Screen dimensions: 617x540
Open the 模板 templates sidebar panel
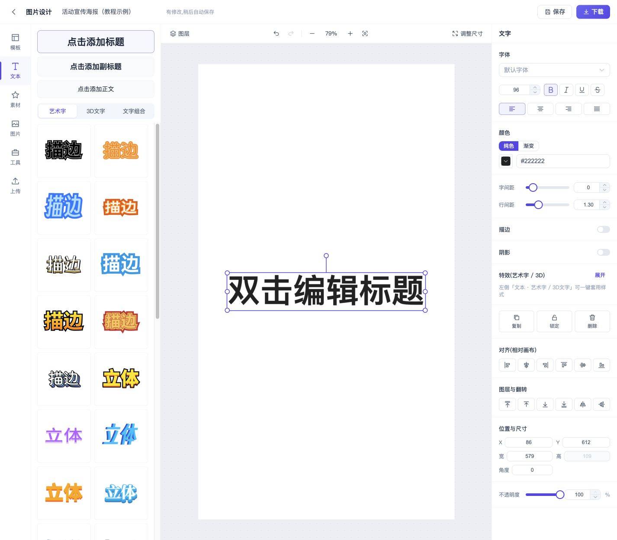point(15,42)
